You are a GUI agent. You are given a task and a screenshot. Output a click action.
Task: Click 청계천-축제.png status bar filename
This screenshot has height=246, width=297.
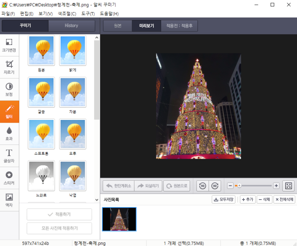[89, 243]
